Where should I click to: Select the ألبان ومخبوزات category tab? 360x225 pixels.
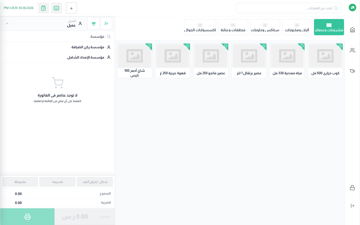coord(297,27)
